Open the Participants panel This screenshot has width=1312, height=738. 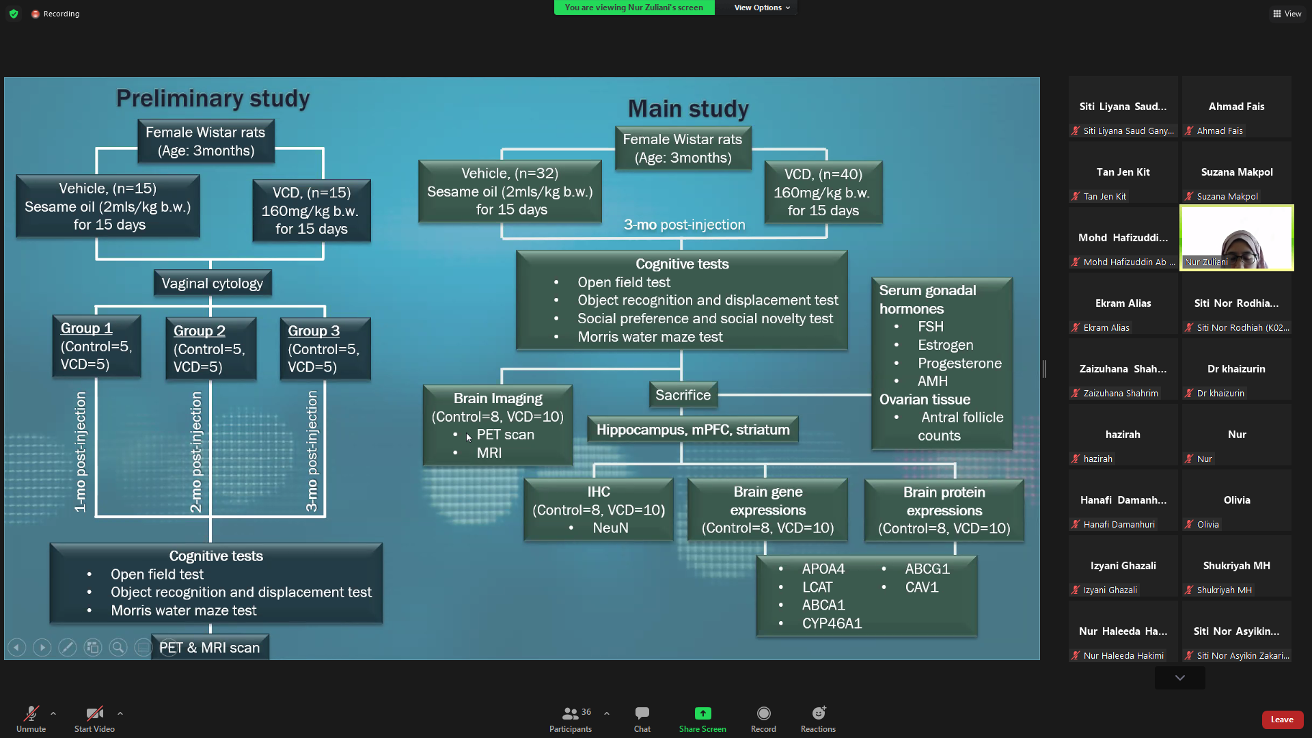point(570,719)
